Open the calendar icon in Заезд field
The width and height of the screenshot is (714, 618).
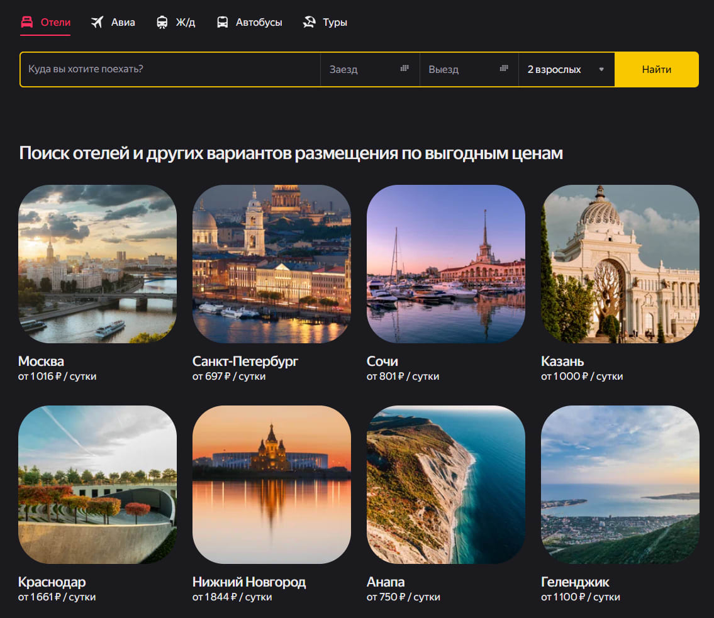click(404, 69)
